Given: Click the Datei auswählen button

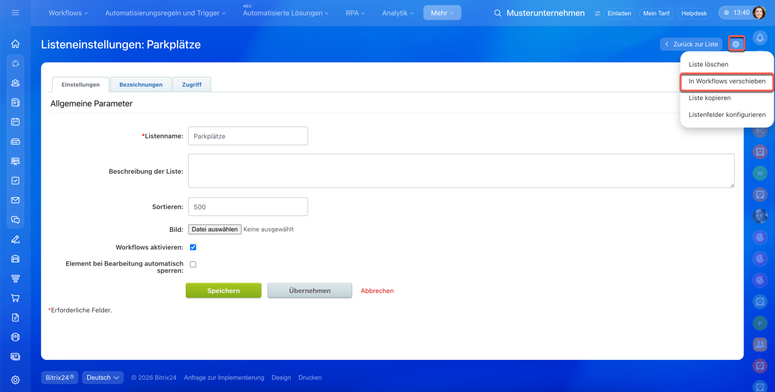Looking at the screenshot, I should [x=215, y=230].
